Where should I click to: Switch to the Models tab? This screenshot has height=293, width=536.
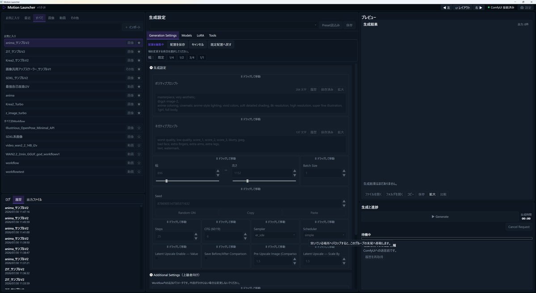click(187, 35)
